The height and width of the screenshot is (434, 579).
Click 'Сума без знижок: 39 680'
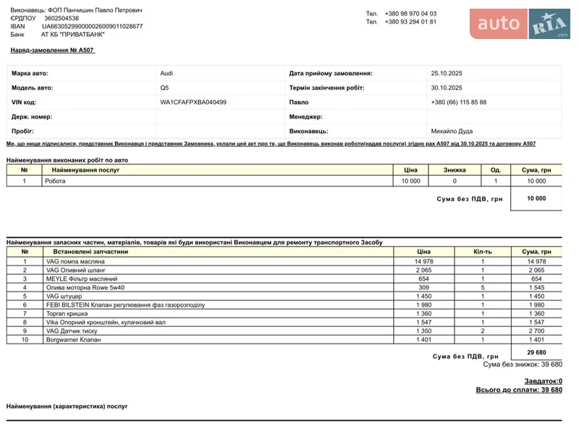pos(523,365)
